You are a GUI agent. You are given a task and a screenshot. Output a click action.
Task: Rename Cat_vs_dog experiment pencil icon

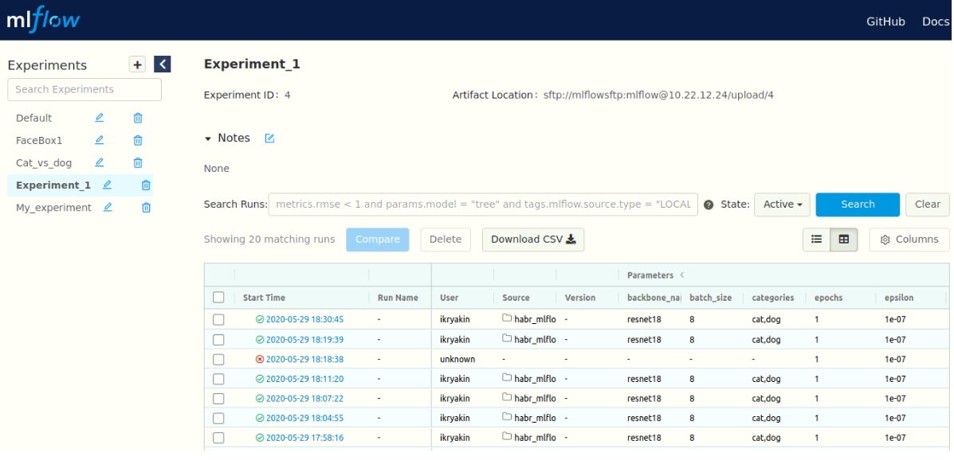[99, 163]
